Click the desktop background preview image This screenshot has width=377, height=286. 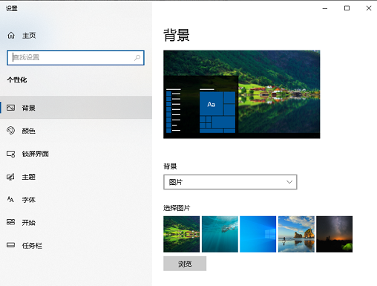pos(242,94)
